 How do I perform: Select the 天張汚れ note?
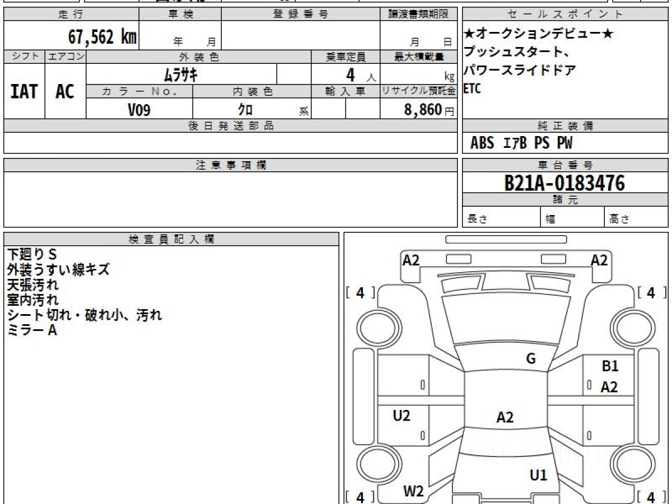(32, 285)
